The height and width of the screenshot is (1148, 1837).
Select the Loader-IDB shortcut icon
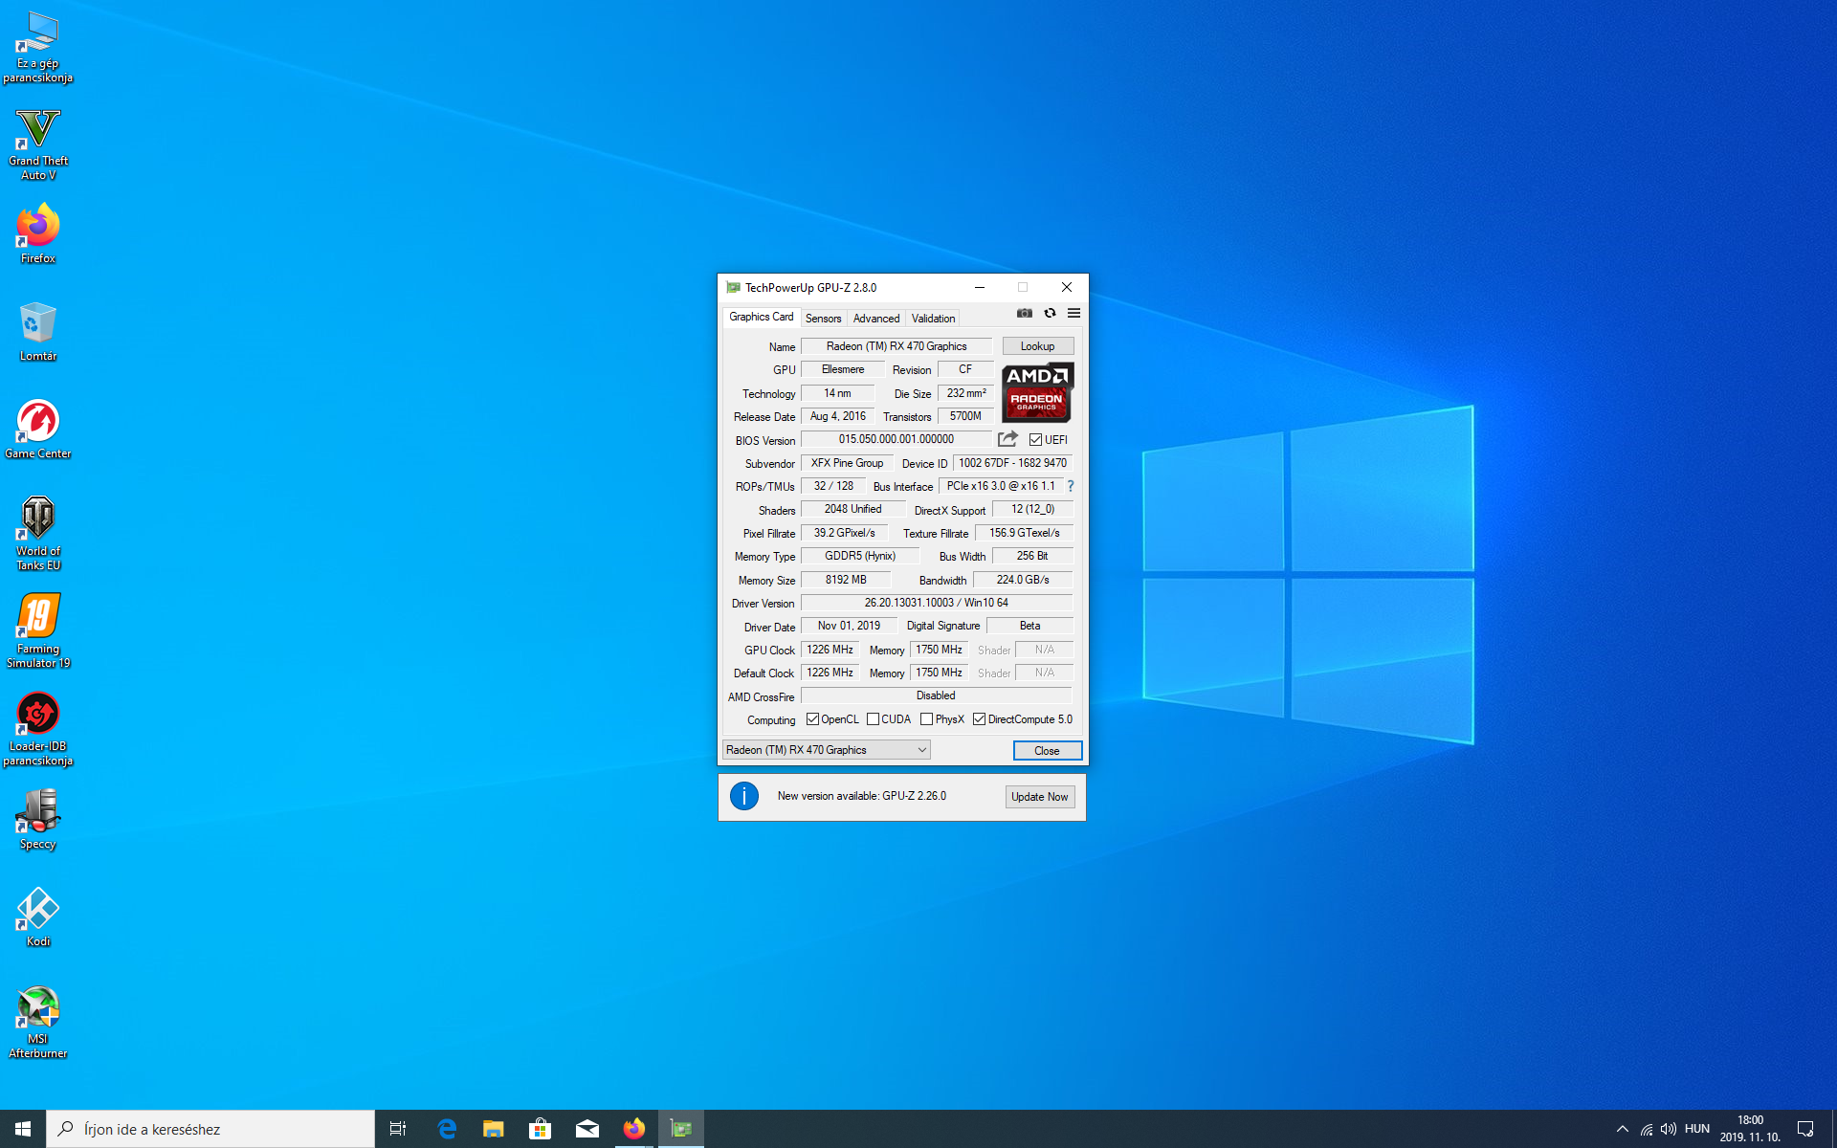click(38, 729)
